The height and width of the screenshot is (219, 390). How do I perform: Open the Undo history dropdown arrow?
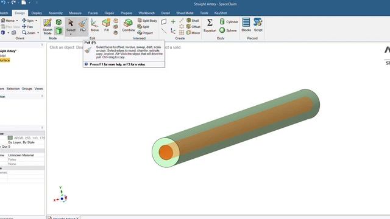(x=8, y=2)
